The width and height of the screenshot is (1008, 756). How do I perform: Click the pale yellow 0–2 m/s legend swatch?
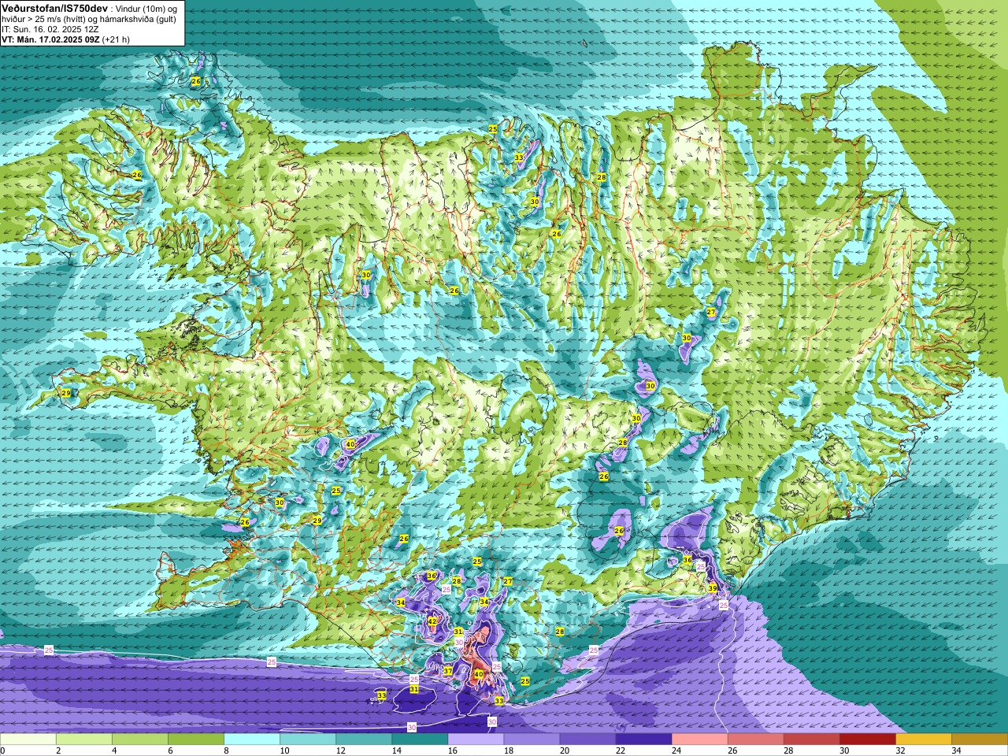point(28,739)
